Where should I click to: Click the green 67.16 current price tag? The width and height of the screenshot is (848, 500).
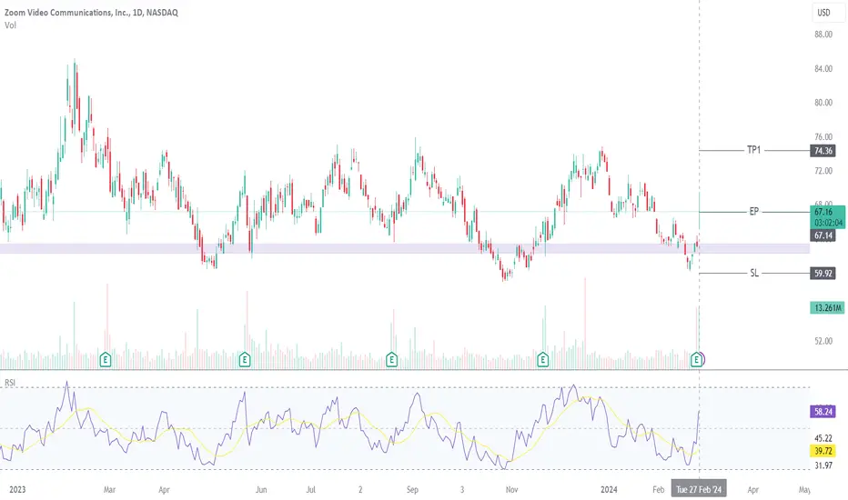(x=826, y=212)
